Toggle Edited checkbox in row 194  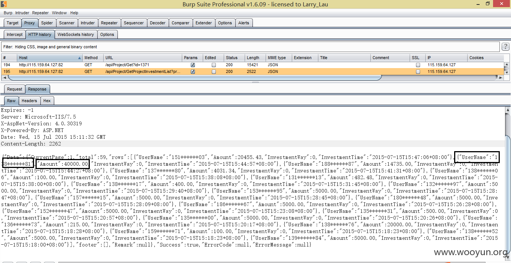pyautogui.click(x=214, y=65)
